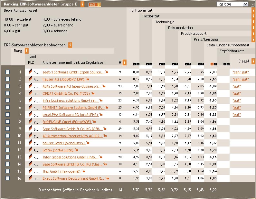Screen dimensions: 256x199
Task: Open the Q2/2006 quarter dropdown
Action: tap(245, 4)
